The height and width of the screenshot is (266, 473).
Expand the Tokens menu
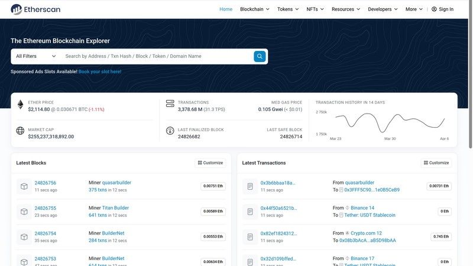click(x=288, y=9)
